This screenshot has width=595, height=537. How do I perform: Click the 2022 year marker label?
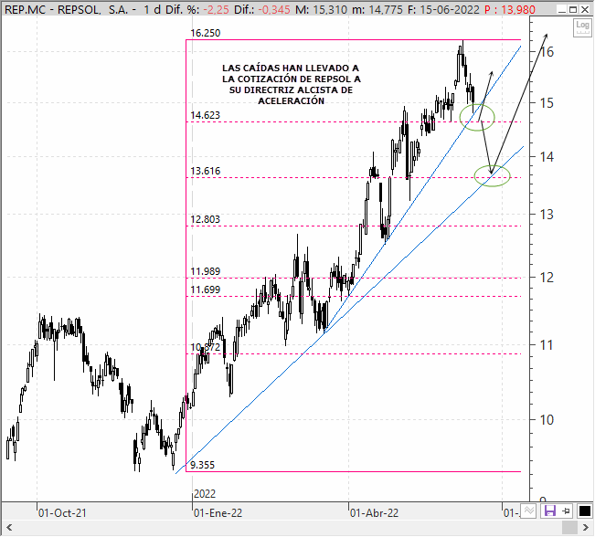coord(205,494)
